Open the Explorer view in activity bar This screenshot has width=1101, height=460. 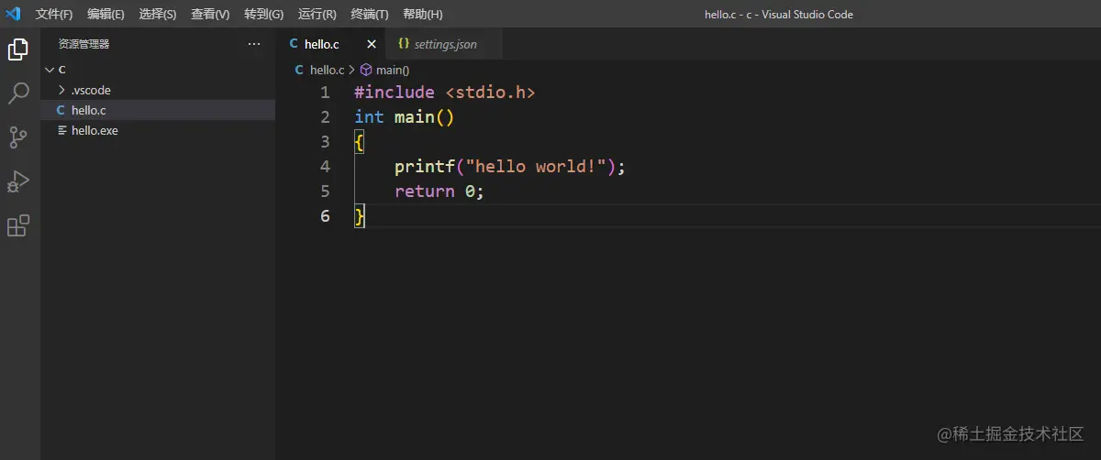pos(18,49)
